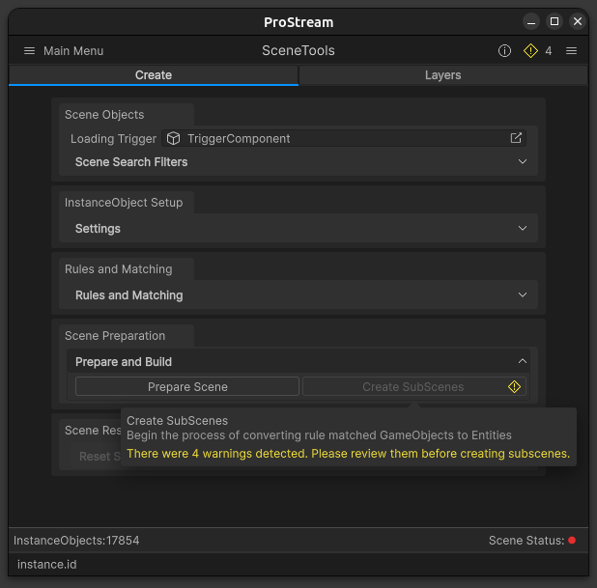Screen dimensions: 597x588
Task: Click the red Scene Status indicator
Action: pos(572,541)
